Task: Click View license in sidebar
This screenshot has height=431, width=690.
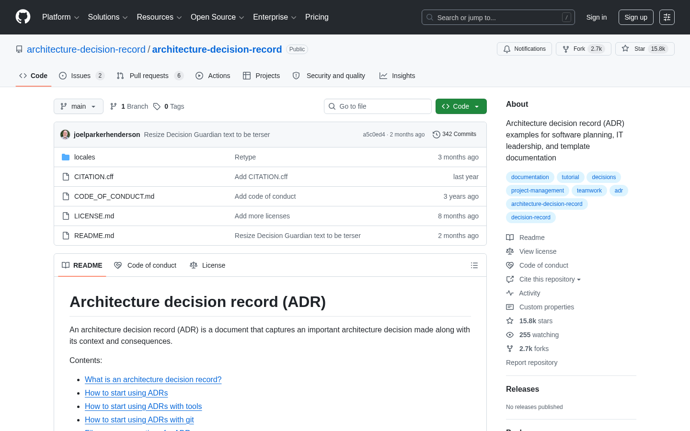Action: [x=531, y=251]
